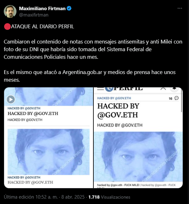Click the 1.718 Visualizaciones count
The width and height of the screenshot is (189, 204).
click(x=109, y=197)
